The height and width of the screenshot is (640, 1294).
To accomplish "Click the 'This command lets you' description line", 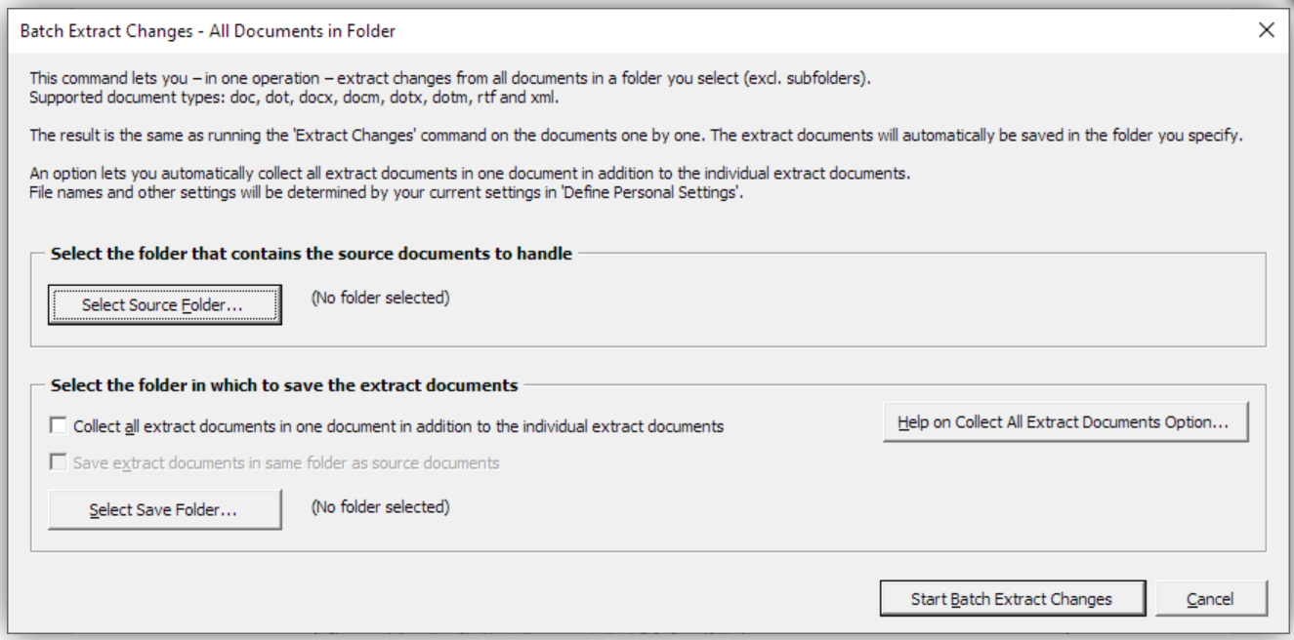I will 449,78.
